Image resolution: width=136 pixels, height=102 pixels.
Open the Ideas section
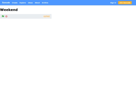point(30,3)
